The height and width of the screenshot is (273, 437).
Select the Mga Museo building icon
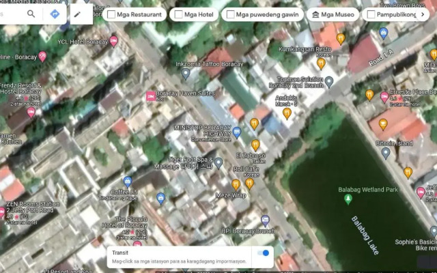(x=315, y=14)
